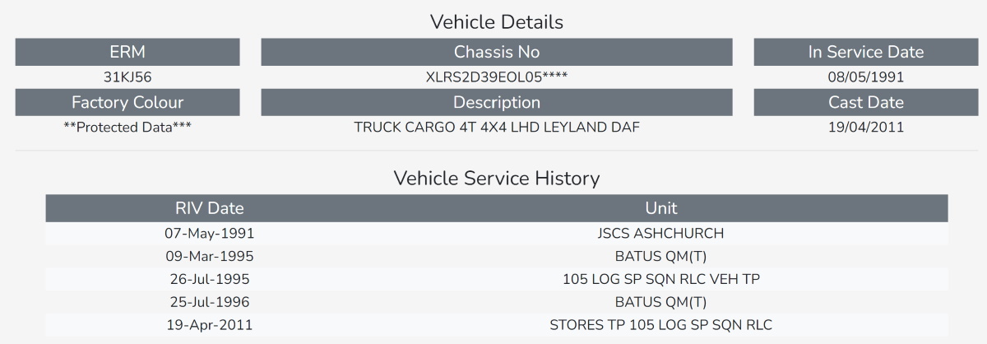Screen dimensions: 987x344
Task: Click the RIV Date column header
Action: click(209, 208)
